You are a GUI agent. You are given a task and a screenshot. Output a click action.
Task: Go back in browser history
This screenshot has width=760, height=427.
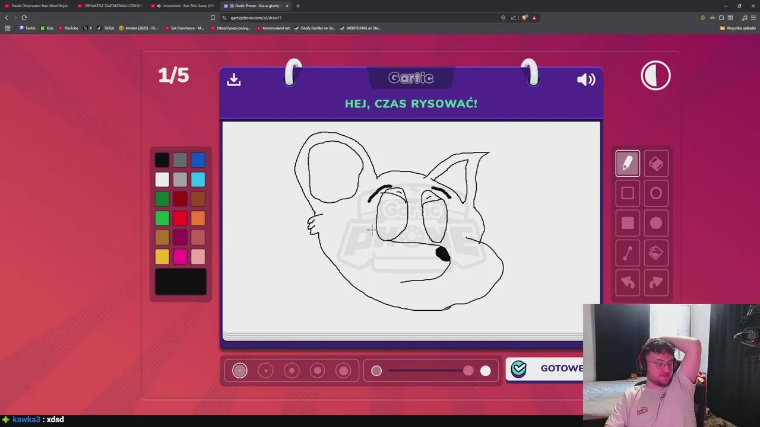[7, 18]
